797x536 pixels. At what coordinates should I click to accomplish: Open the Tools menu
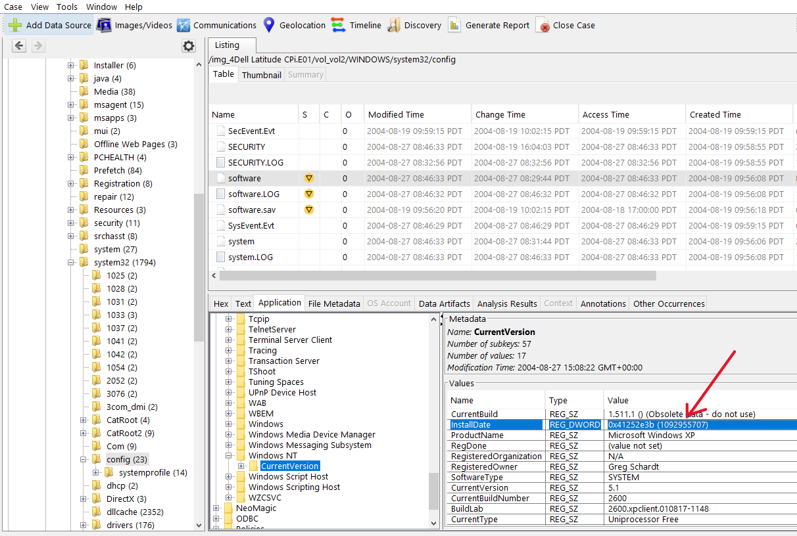pos(67,7)
